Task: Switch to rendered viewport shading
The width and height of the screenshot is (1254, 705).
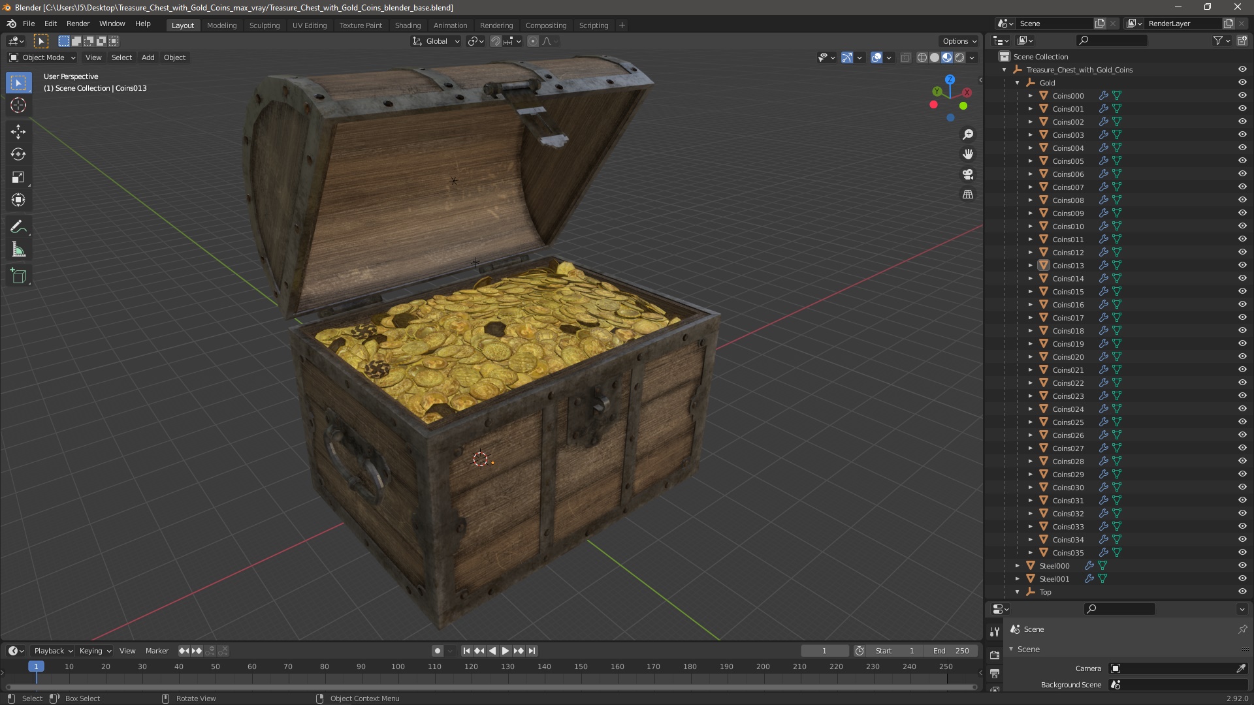Action: pyautogui.click(x=959, y=57)
